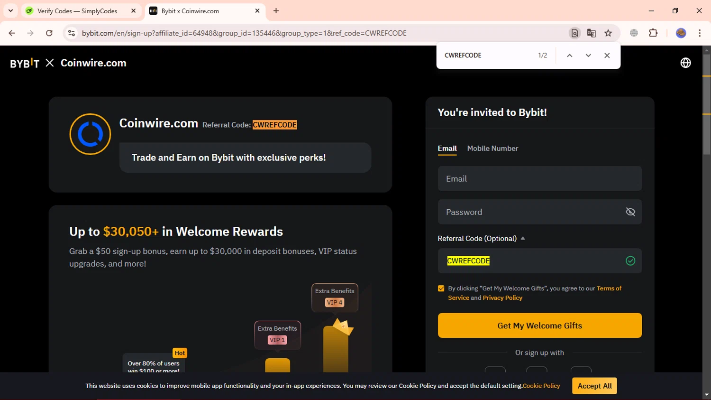
Task: Click the Coinwire.com heading in header
Action: pos(93,63)
